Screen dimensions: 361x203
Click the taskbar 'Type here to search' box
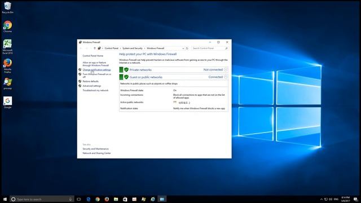41,199
